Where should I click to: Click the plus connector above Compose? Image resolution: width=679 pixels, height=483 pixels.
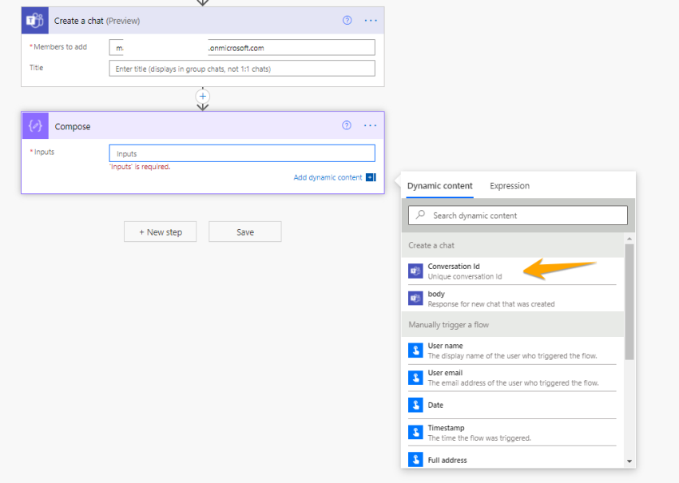[x=202, y=97]
